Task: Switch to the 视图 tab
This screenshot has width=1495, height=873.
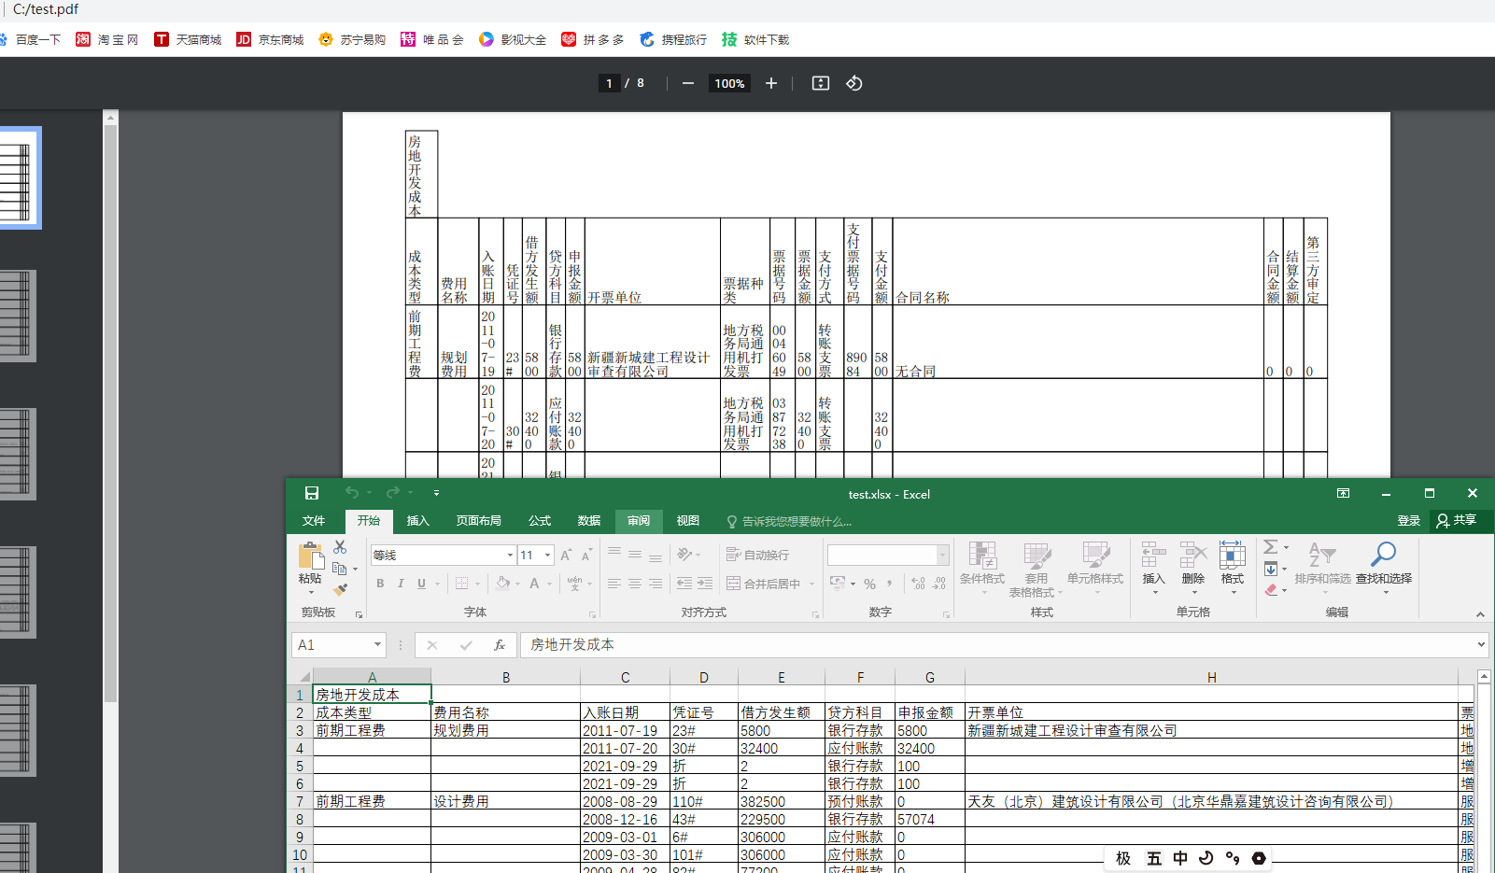Action: (x=688, y=521)
